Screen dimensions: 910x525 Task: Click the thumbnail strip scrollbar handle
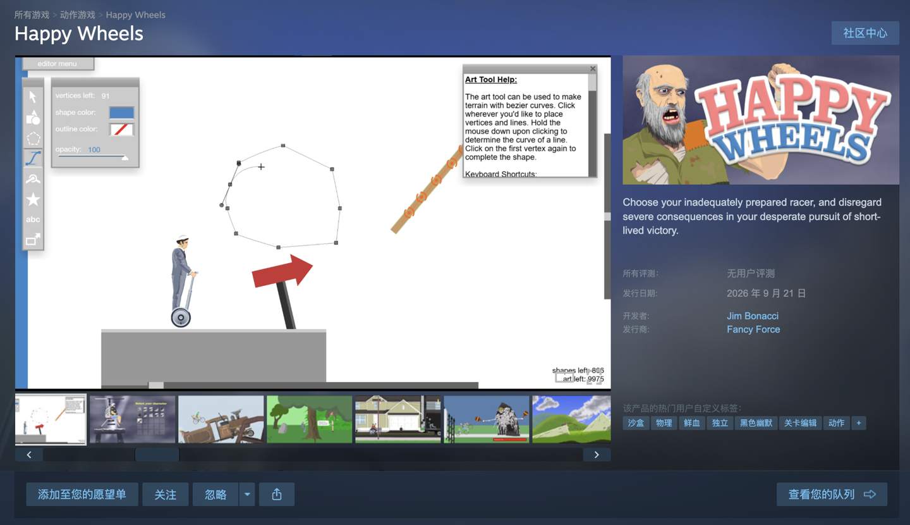[x=157, y=454]
